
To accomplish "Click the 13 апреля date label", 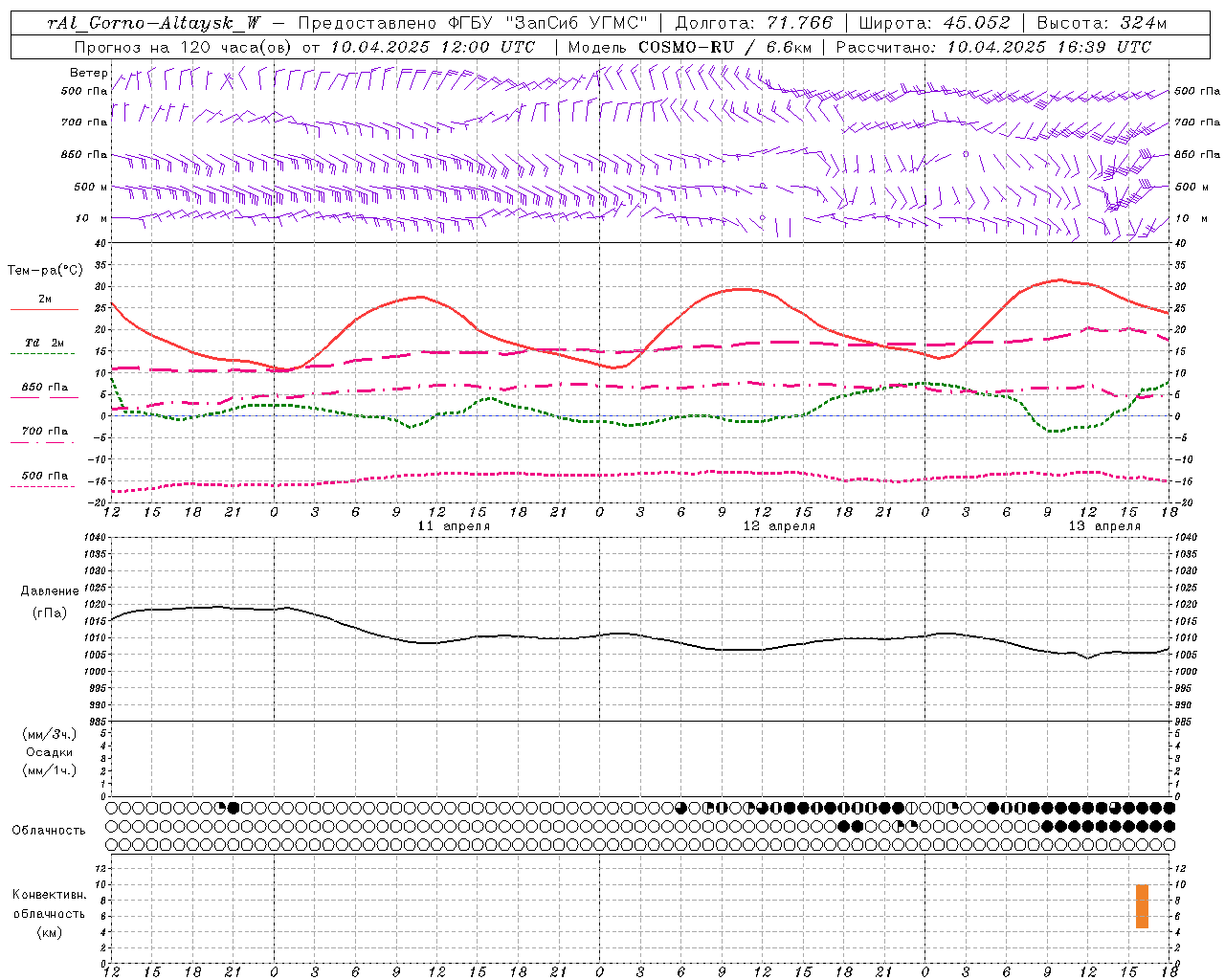I will point(1104,526).
